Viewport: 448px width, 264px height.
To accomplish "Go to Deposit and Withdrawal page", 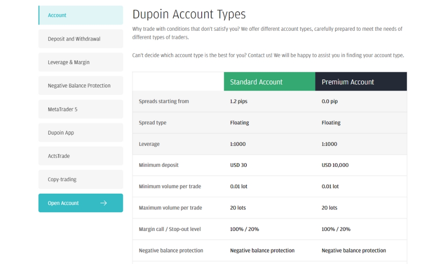I will [x=80, y=39].
